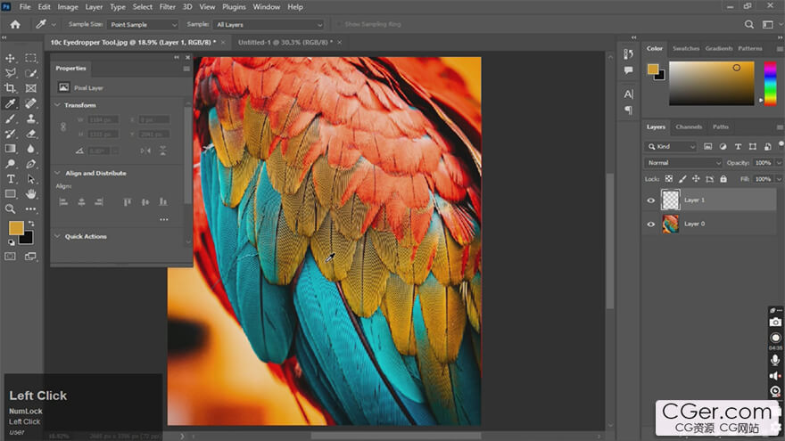Enable the Show Sampling Ring checkbox
Viewport: 785px width, 441px height.
[339, 25]
